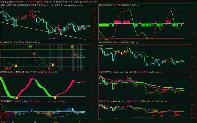
Task: Toggle the small box icon before DIFF in MACD panel
Action: coord(15,101)
